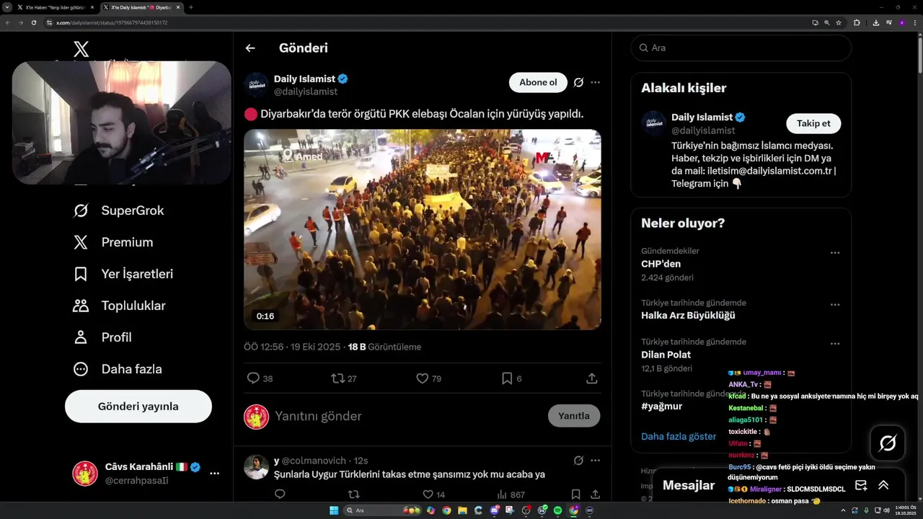Open File Explorer from the taskbar

click(x=462, y=510)
